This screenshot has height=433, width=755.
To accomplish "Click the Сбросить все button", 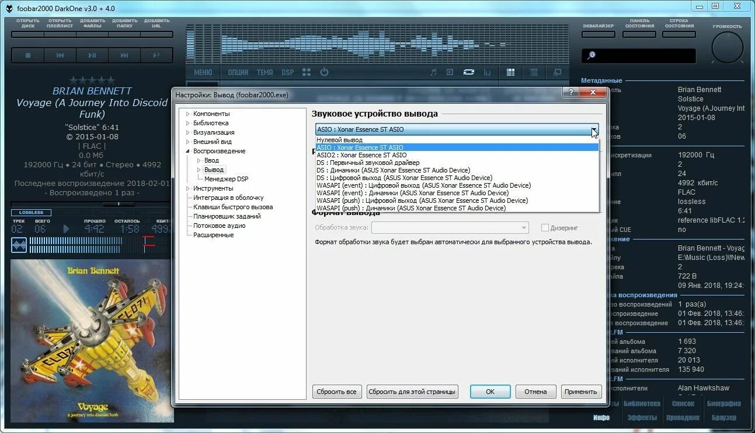I will 337,391.
